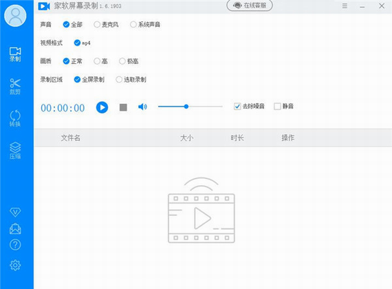Open the 压缩 compress tool
The image size is (392, 289).
pos(15,151)
